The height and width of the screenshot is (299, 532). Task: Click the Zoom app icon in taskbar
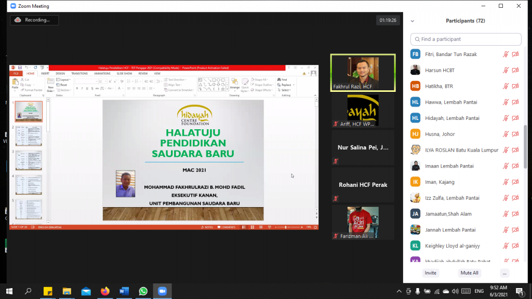pyautogui.click(x=162, y=291)
